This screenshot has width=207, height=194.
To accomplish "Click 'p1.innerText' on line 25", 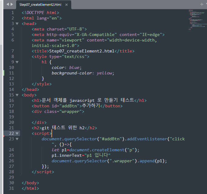I will 67,155.
